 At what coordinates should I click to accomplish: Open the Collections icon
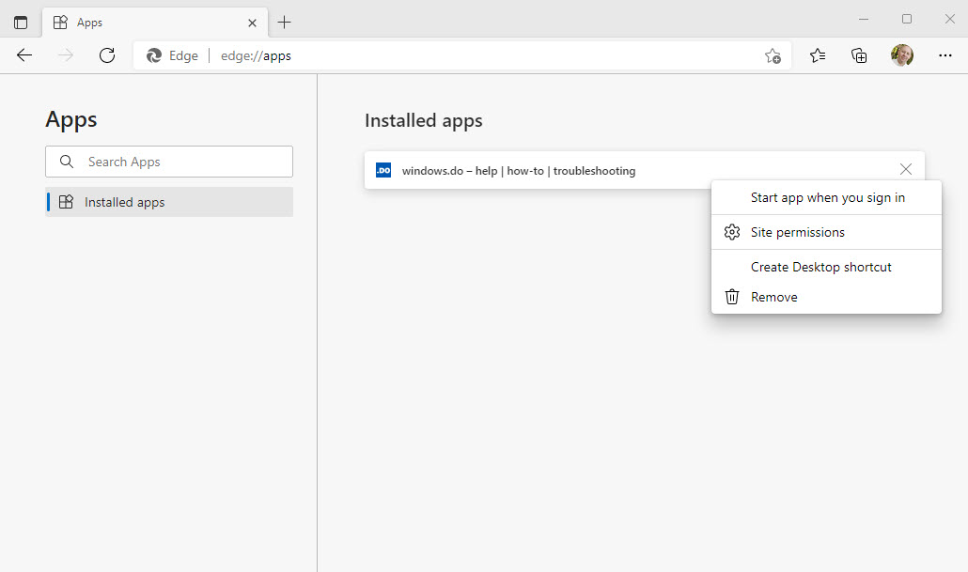[x=859, y=55]
